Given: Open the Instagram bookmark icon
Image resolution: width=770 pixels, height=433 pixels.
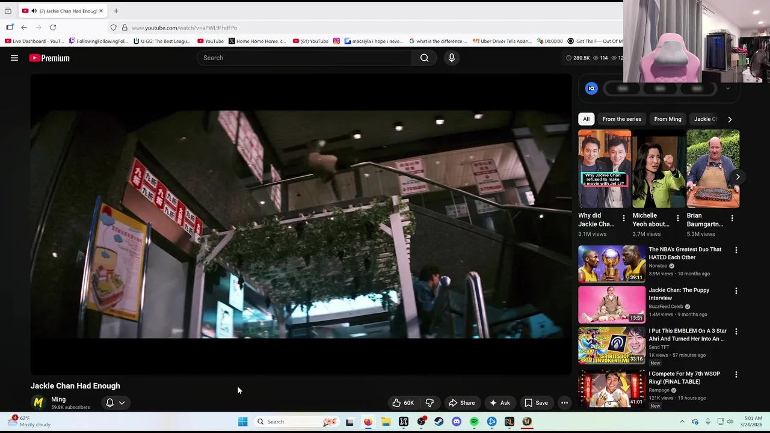Looking at the screenshot, I should tap(336, 41).
